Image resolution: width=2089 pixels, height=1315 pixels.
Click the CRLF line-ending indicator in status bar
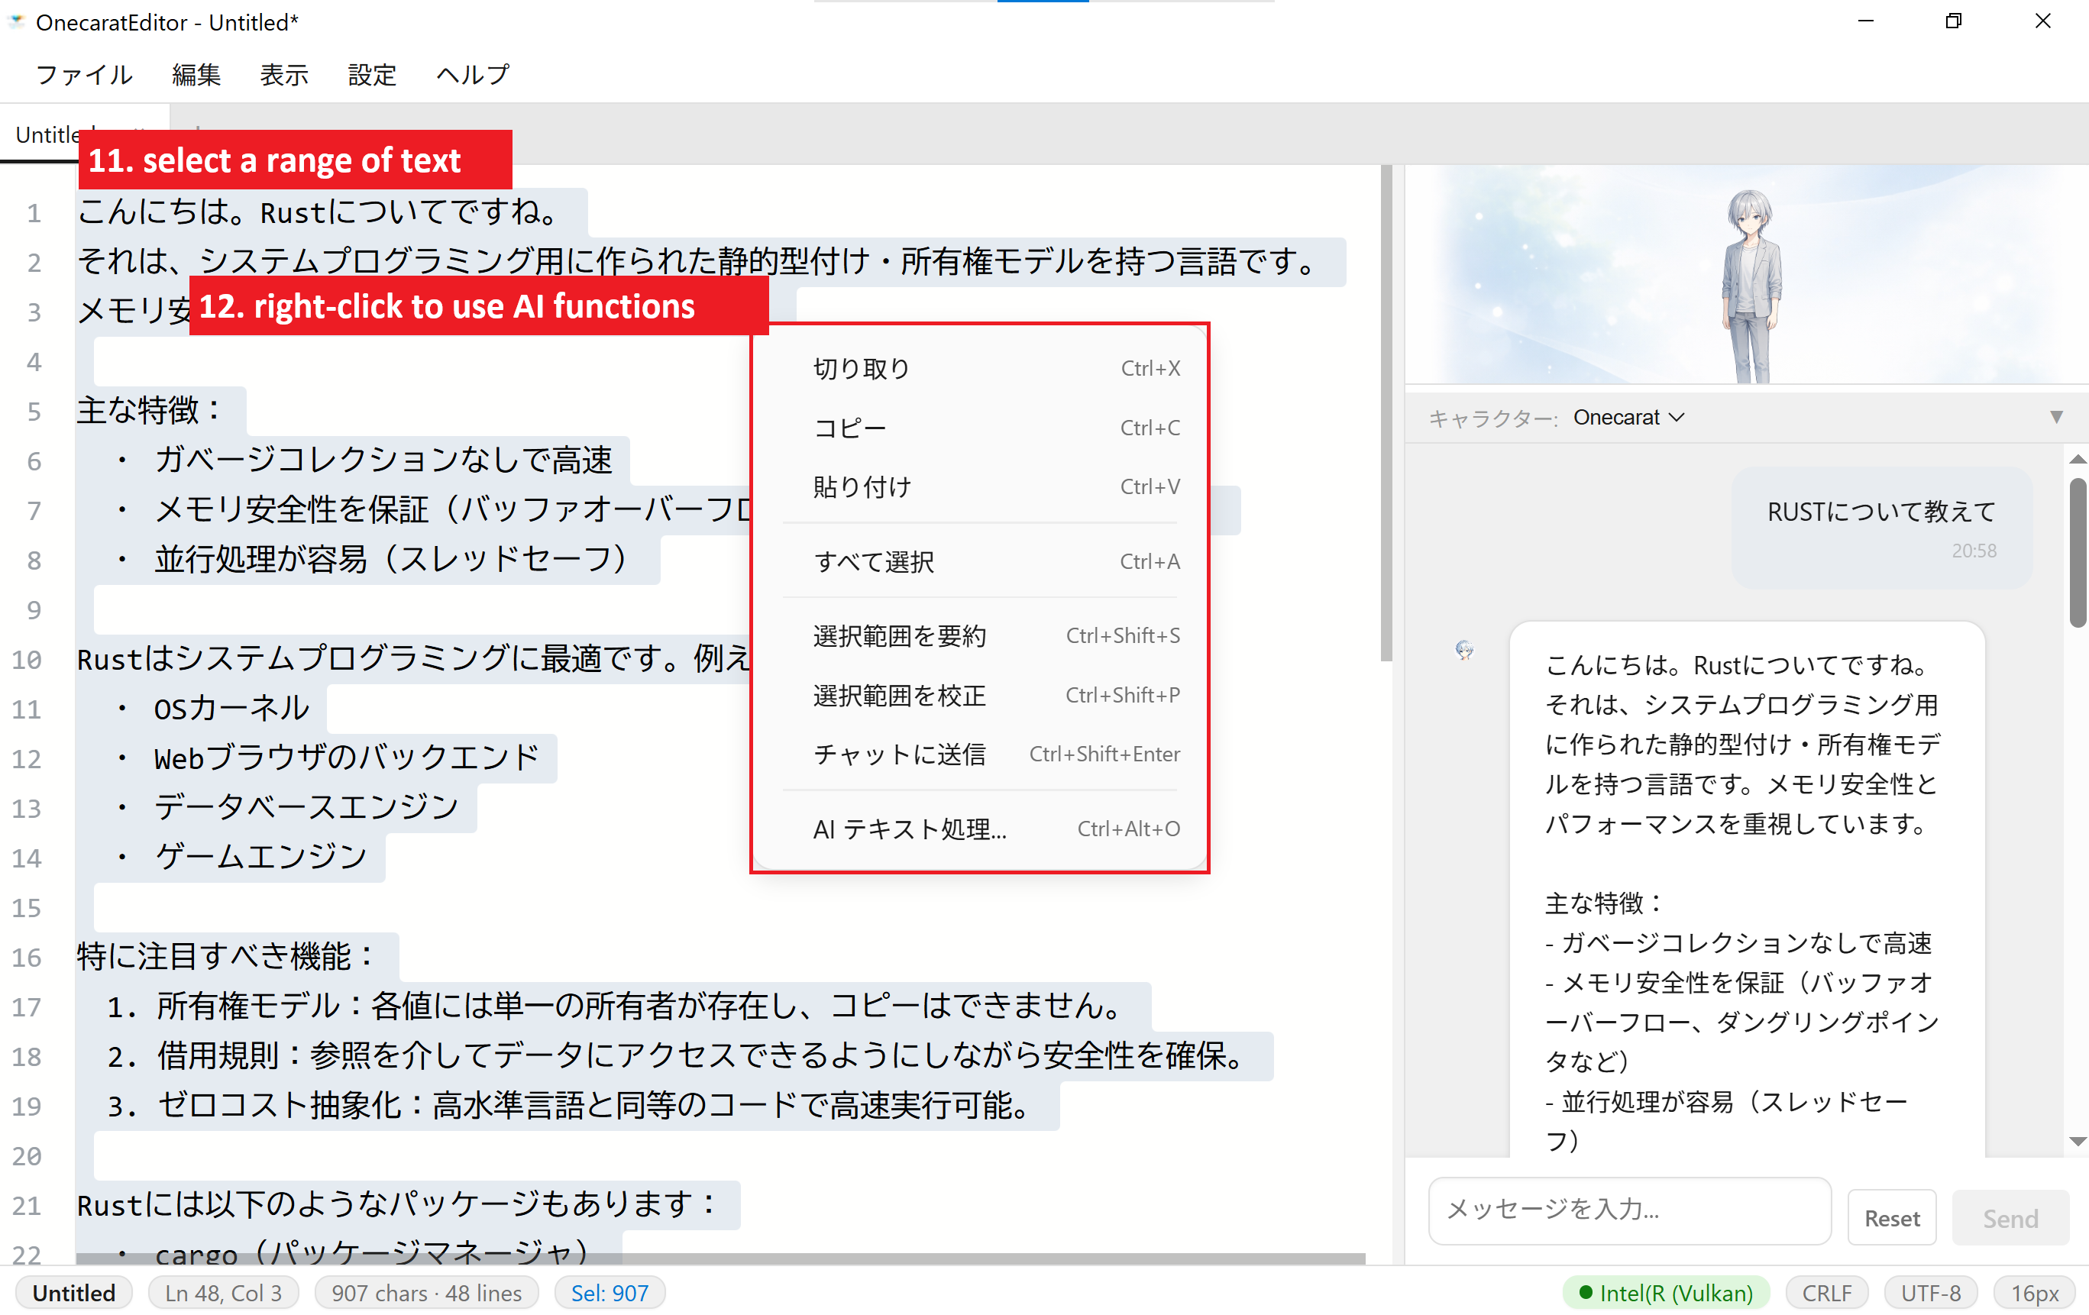tap(1826, 1292)
